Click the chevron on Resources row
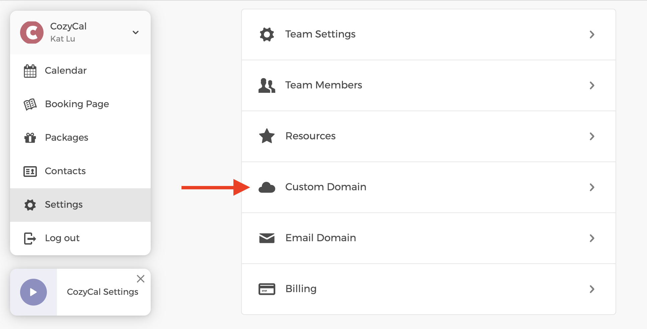The width and height of the screenshot is (647, 329). pos(592,136)
